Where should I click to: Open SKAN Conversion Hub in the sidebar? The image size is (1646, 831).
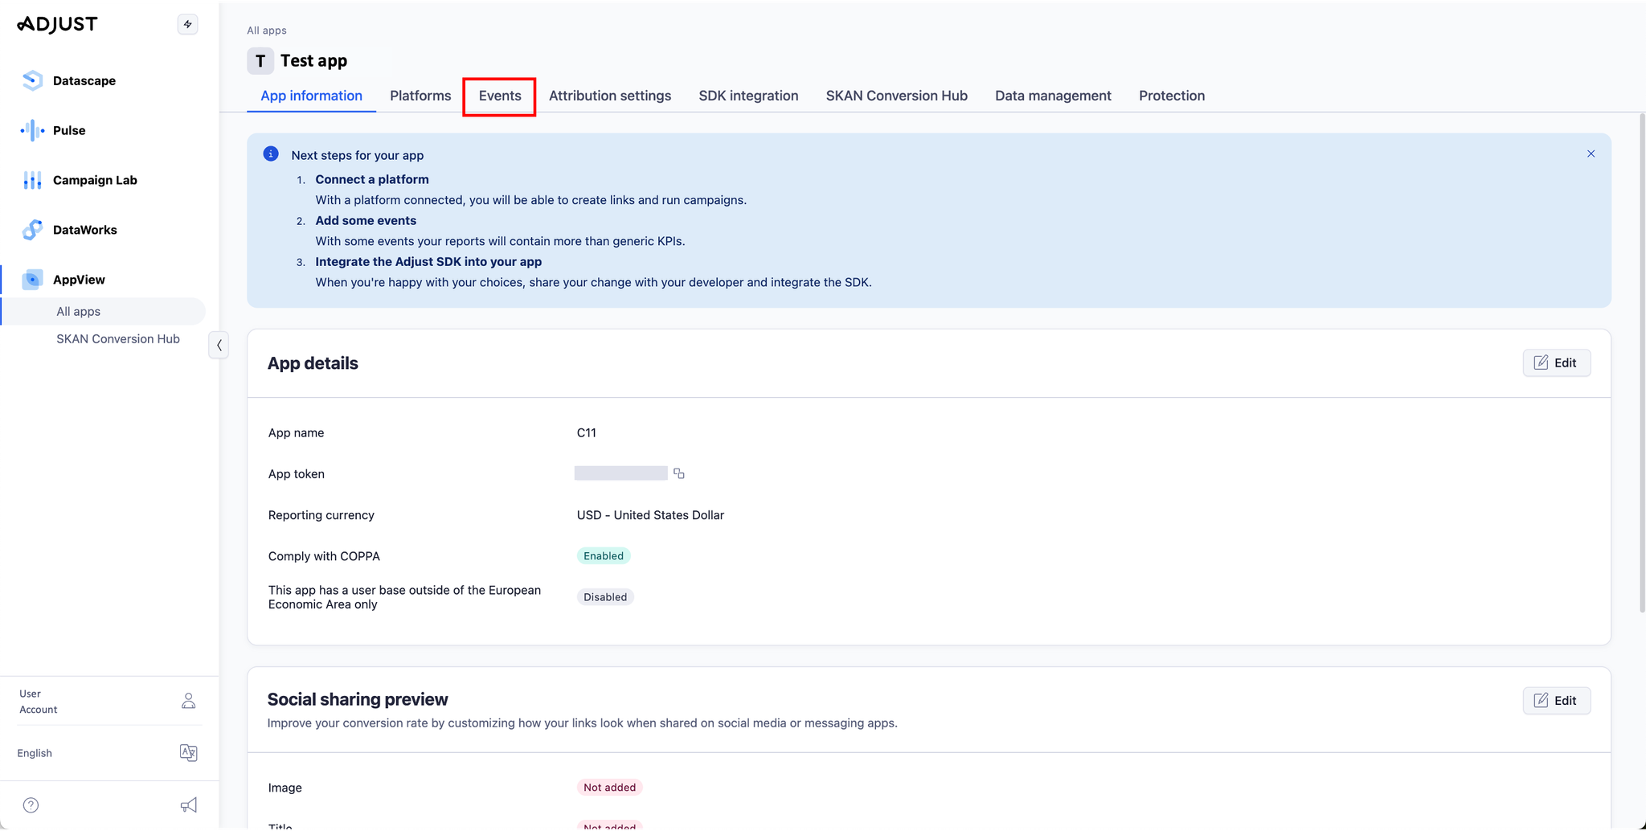tap(118, 339)
